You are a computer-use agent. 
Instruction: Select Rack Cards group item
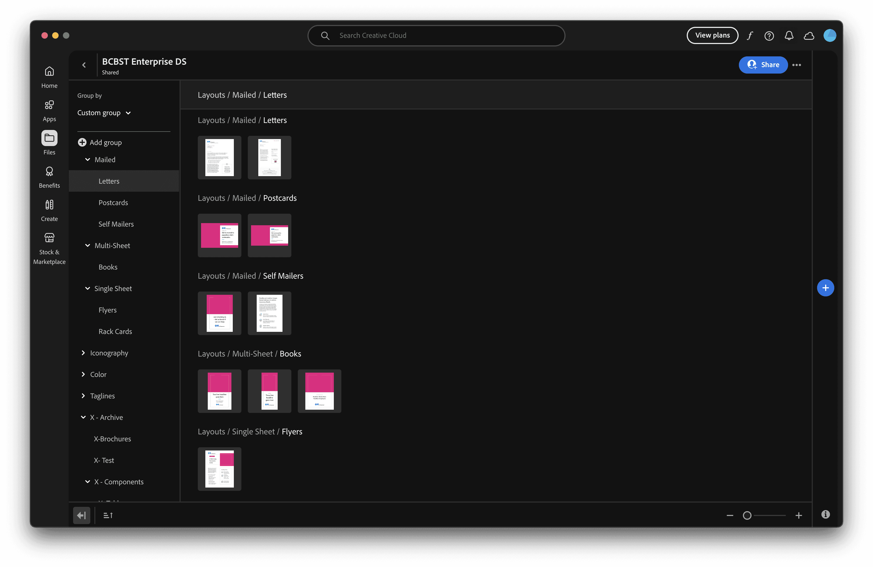pyautogui.click(x=115, y=332)
